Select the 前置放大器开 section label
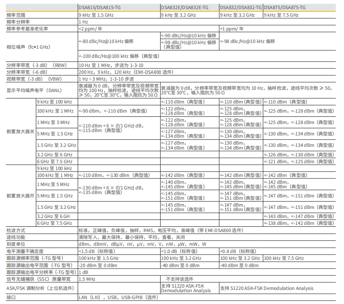The width and height of the screenshot is (344, 304). coord(21,196)
